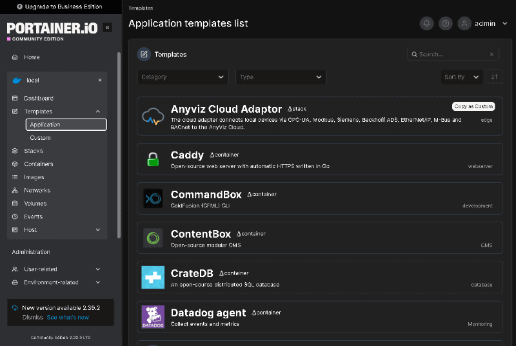The height and width of the screenshot is (346, 516).
Task: Click the 'edge' tag on Anyviz
Action: (486, 120)
